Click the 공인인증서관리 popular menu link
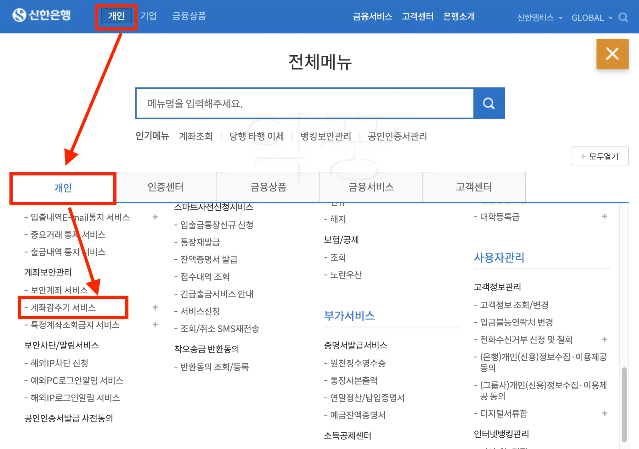 [397, 136]
